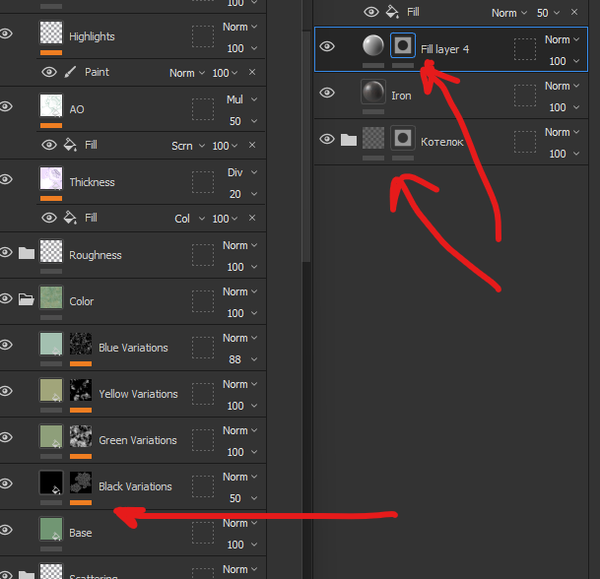Click the folder icon of the Котелок group

point(348,139)
